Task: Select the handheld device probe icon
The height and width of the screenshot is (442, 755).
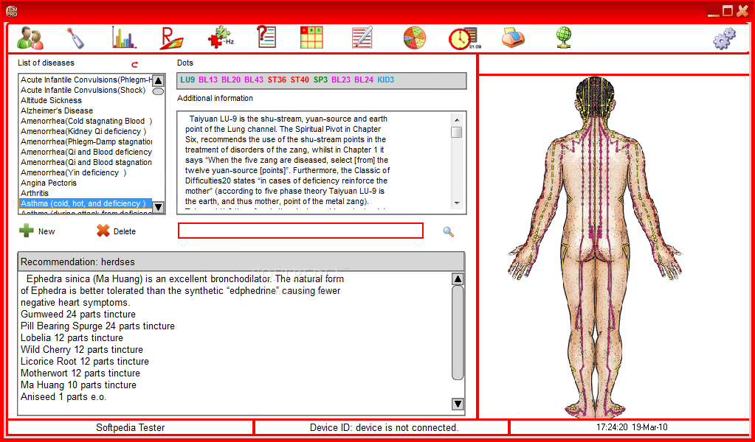Action: pyautogui.click(x=77, y=38)
